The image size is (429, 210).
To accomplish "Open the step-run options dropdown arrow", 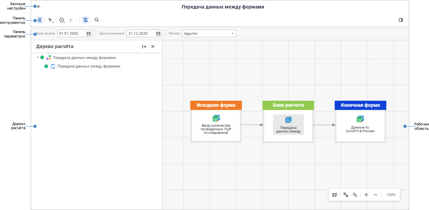I will point(77,20).
